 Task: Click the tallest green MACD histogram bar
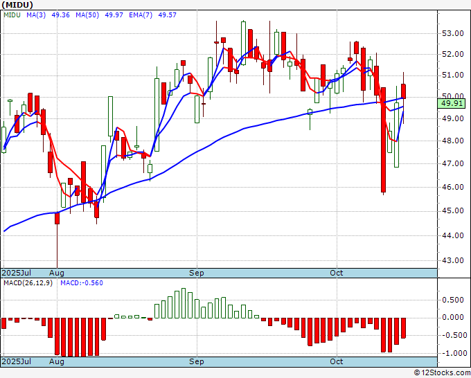click(184, 303)
